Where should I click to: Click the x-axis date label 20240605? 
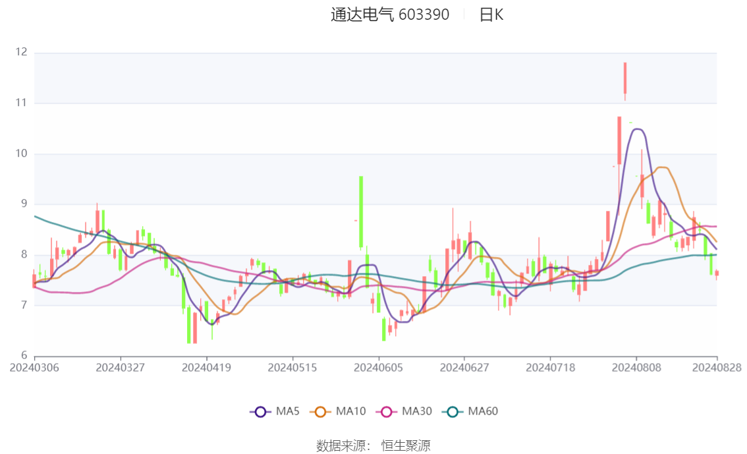pyautogui.click(x=378, y=368)
